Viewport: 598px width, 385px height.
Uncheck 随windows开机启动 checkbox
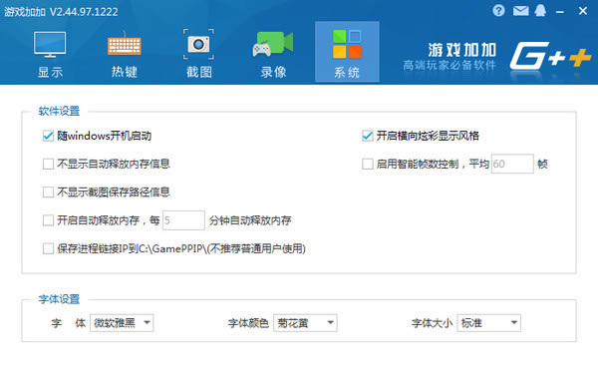pyautogui.click(x=48, y=136)
